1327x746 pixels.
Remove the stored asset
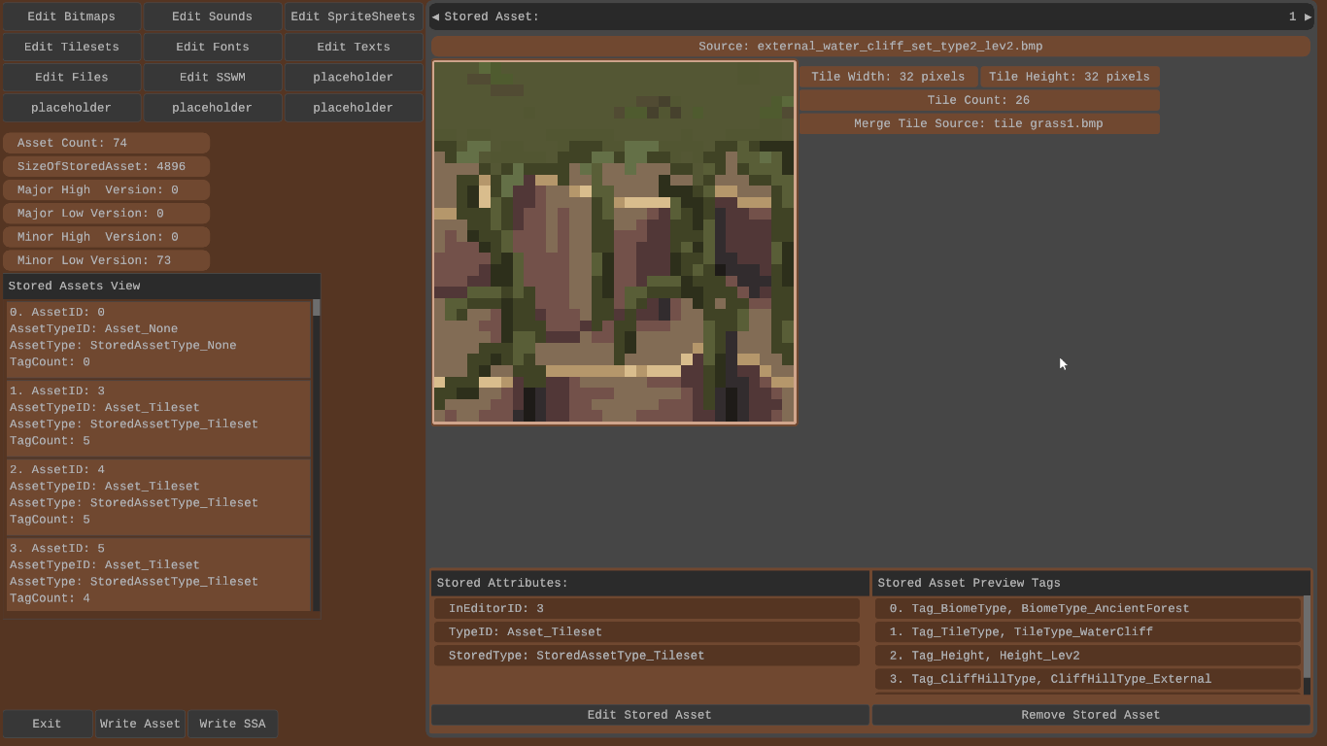(x=1090, y=715)
